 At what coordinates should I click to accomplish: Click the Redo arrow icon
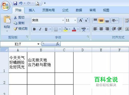point(29,3)
